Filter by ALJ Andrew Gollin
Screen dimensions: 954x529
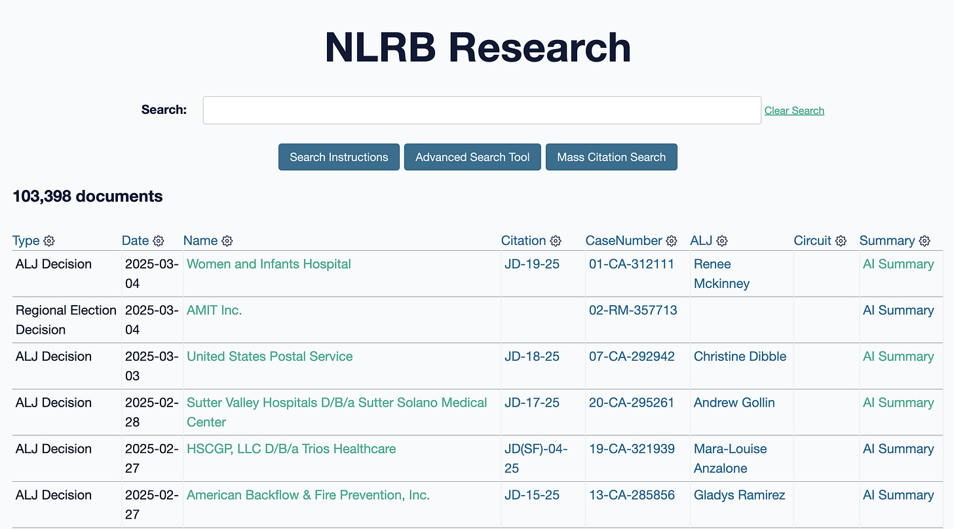(735, 403)
